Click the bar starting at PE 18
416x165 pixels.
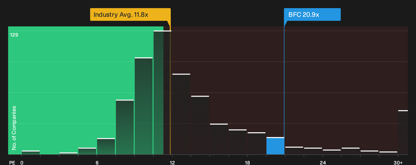pyautogui.click(x=256, y=143)
